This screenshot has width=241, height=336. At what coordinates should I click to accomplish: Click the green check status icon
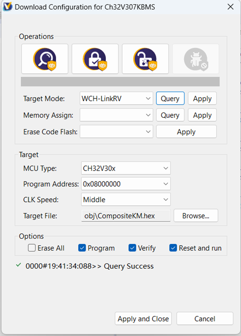click(19, 265)
